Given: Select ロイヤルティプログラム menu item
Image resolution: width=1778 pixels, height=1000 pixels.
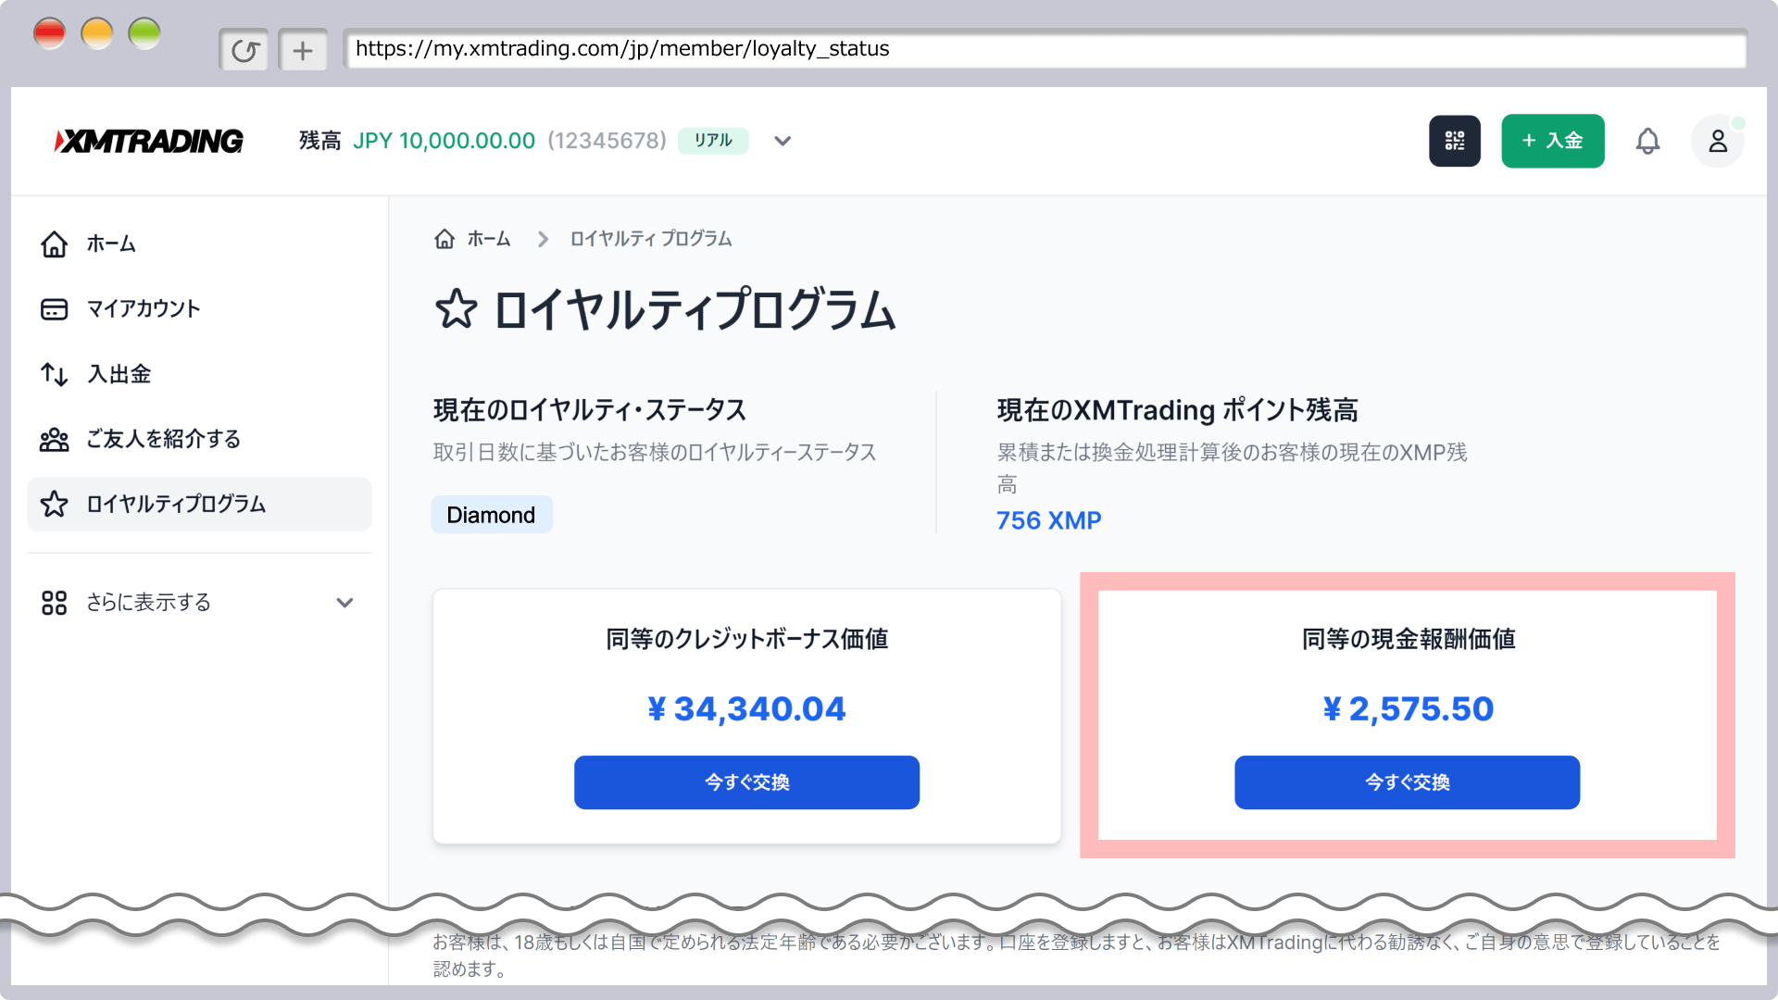Looking at the screenshot, I should tap(200, 504).
